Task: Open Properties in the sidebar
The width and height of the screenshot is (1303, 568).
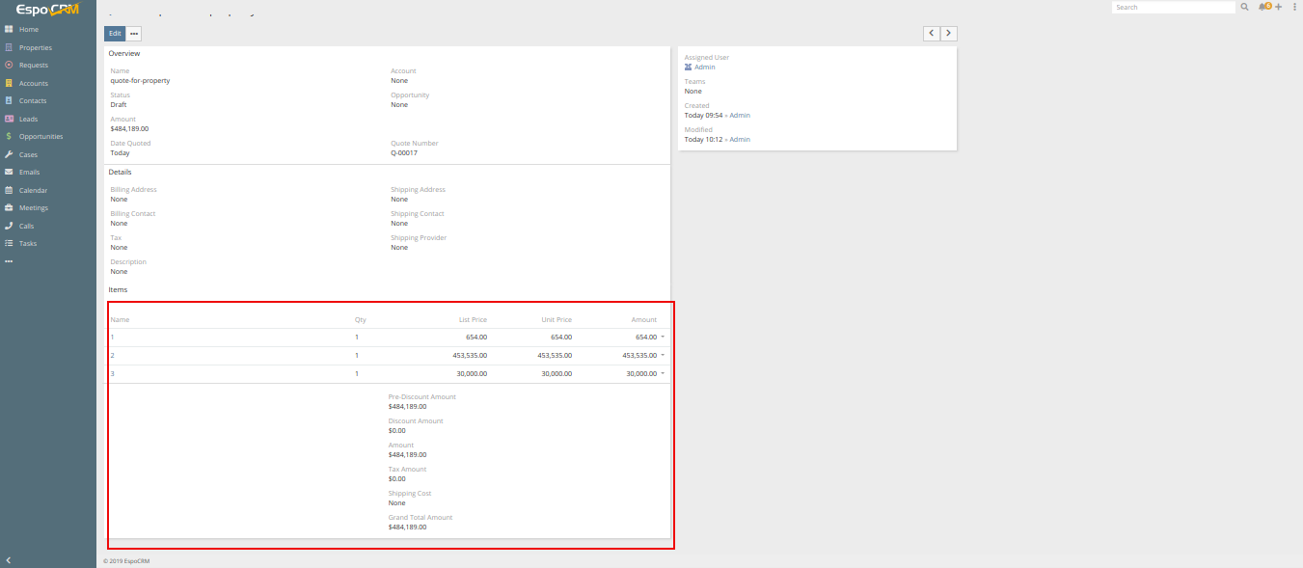Action: 36,47
